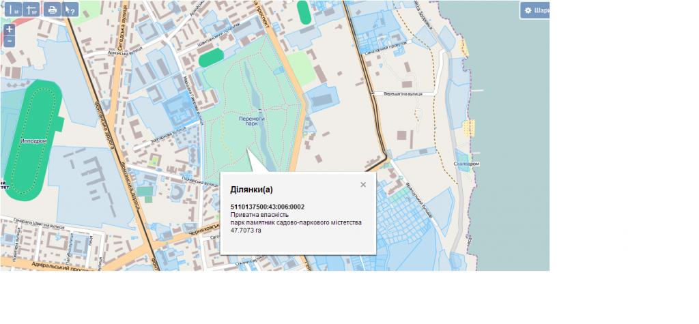Select the area measurement tool
The height and width of the screenshot is (324, 699).
pos(31,10)
